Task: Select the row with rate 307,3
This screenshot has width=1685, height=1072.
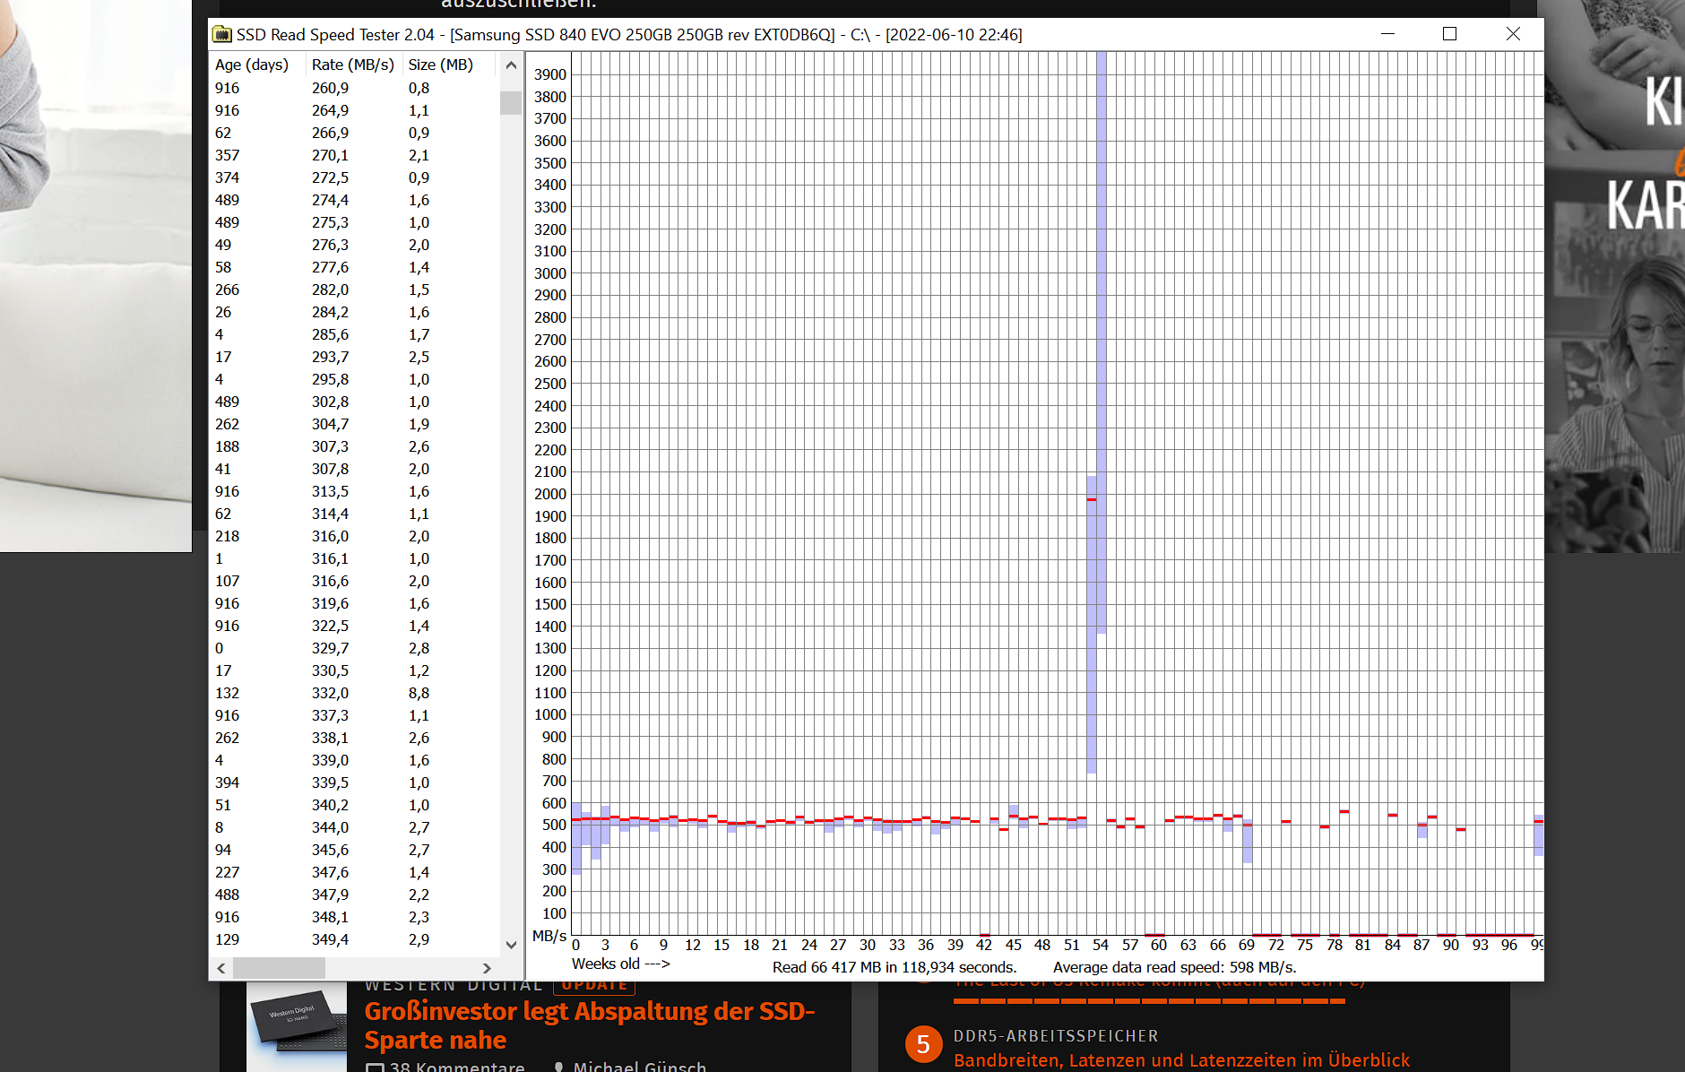Action: tap(355, 446)
